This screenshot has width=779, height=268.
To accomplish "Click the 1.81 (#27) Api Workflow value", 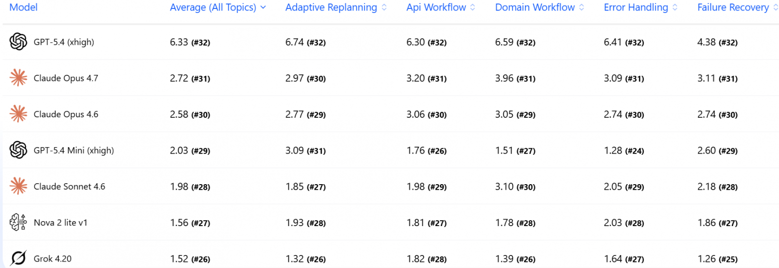I will (426, 223).
